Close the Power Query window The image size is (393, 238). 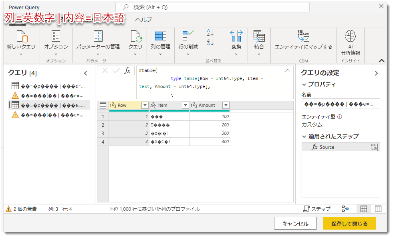(x=381, y=6)
